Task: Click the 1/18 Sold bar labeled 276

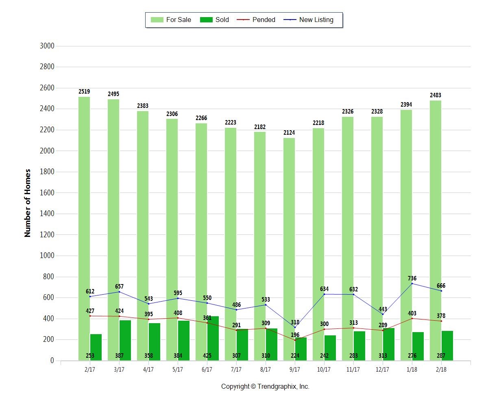Action: click(418, 346)
